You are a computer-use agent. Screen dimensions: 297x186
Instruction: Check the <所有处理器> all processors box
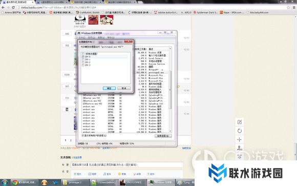coord(83,54)
